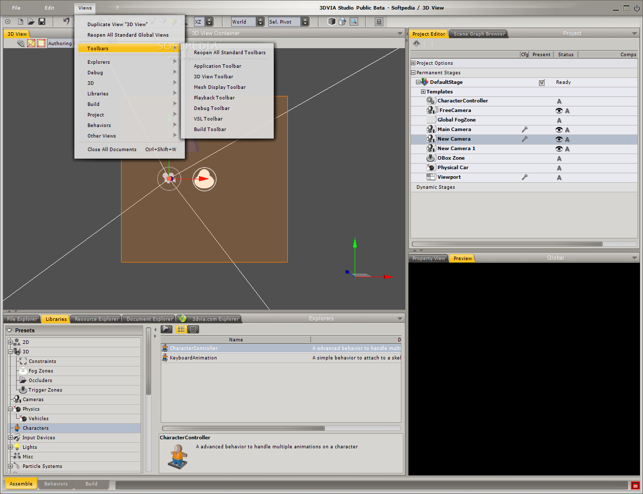Click the CharacterController gear icon in Project Editor
Image resolution: width=643 pixels, height=494 pixels.
tap(431, 101)
